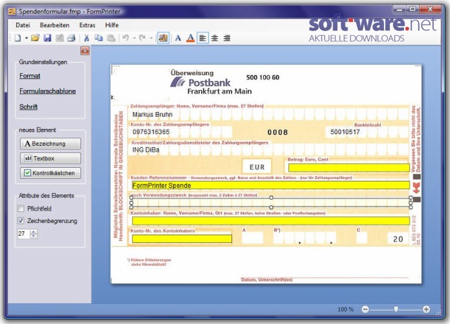450x324 pixels.
Task: Open the Hilfe menu
Action: coord(112,25)
